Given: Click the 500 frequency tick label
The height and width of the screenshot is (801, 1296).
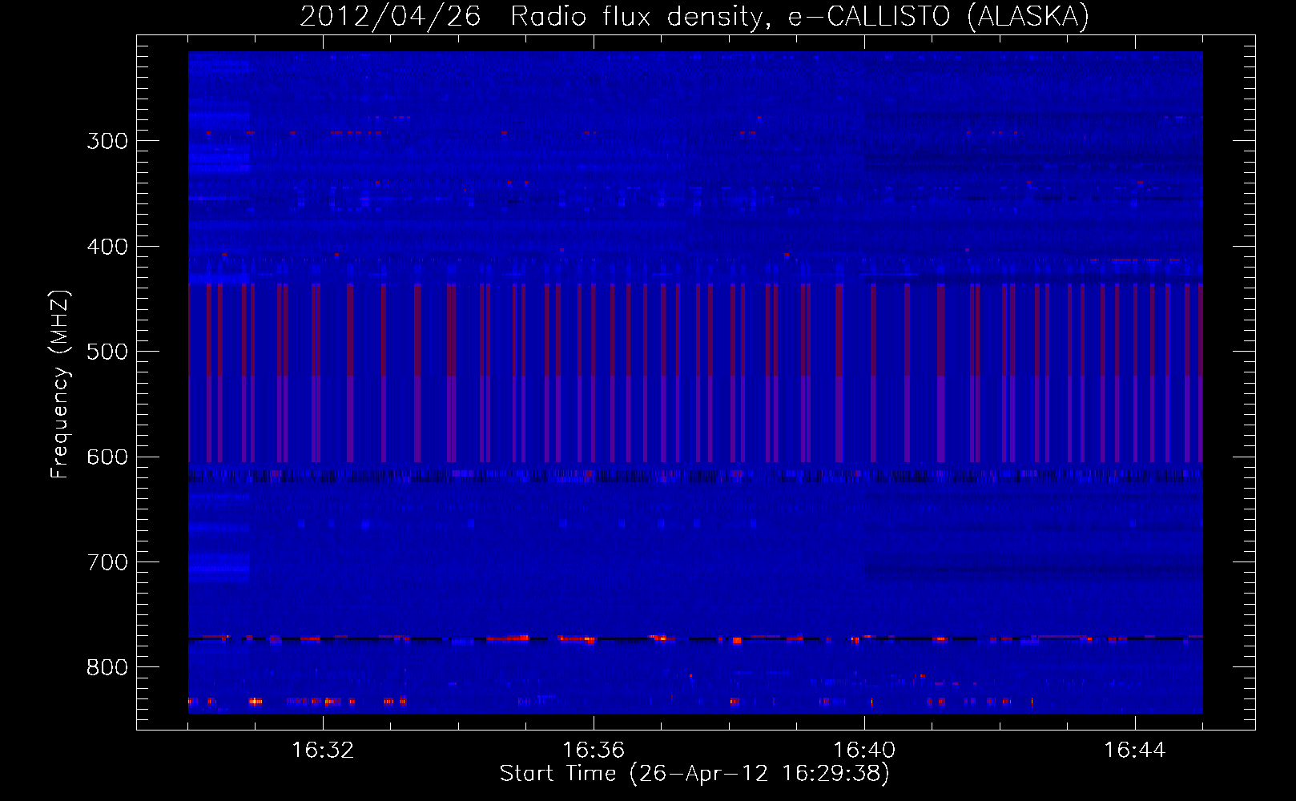Looking at the screenshot, I should pyautogui.click(x=107, y=352).
